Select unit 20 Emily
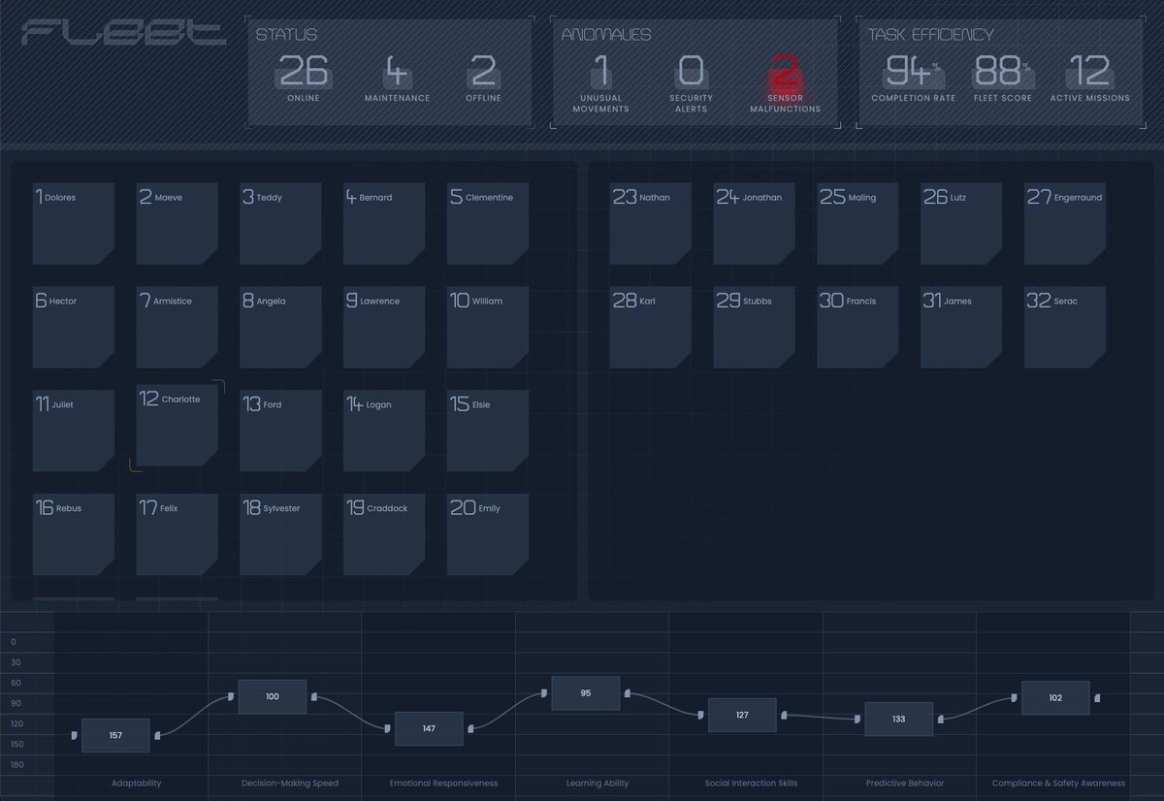The image size is (1164, 801). (x=488, y=534)
